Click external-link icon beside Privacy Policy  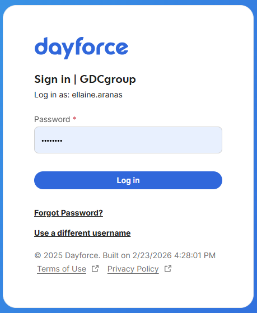(168, 269)
